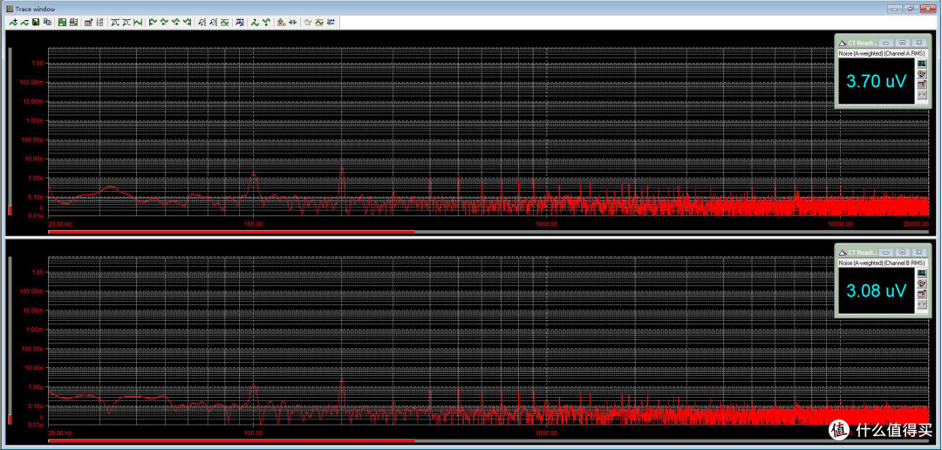The height and width of the screenshot is (450, 942).
Task: Click the red horizontal scrollbar under the lower plot
Action: (231, 441)
